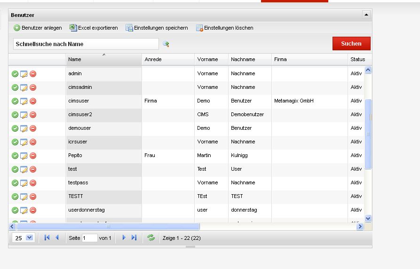420x269 pixels.
Task: Edit the test user entry
Action: [x=24, y=169]
